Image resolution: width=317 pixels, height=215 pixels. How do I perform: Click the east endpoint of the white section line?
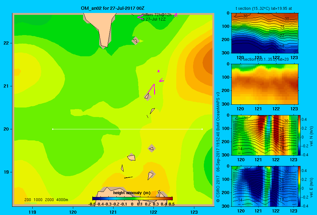pyautogui.click(x=202, y=129)
